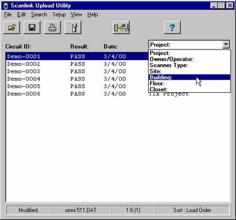Click the 1:6 (1) status bar counter
The width and height of the screenshot is (236, 220).
pos(133,210)
